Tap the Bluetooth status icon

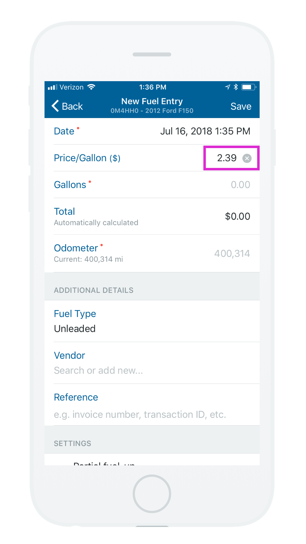point(236,87)
